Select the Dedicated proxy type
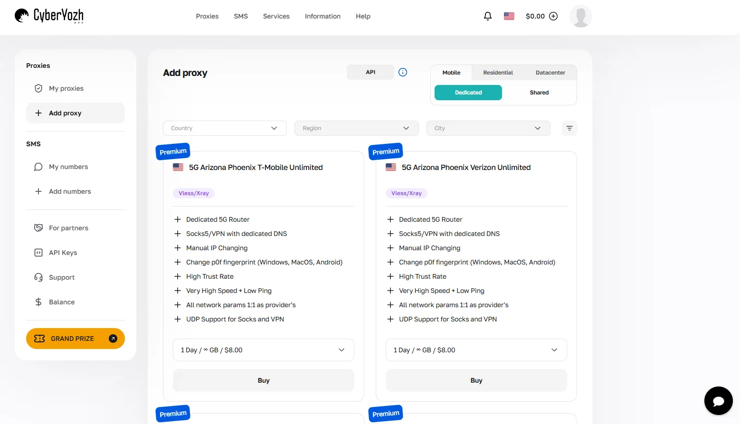This screenshot has width=740, height=424. (x=468, y=93)
